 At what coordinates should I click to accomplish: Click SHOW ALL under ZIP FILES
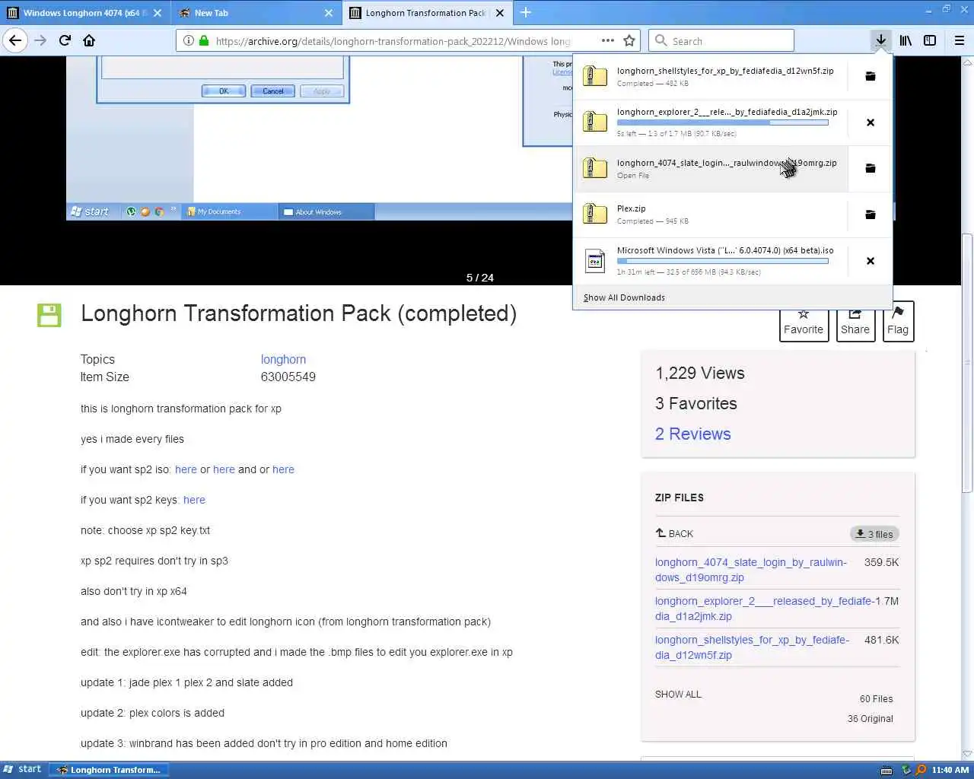pyautogui.click(x=678, y=695)
